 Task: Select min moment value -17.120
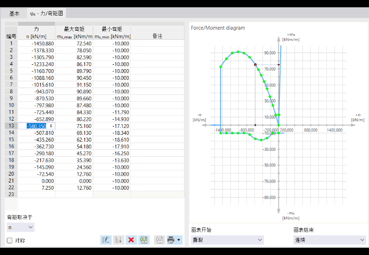(x=112, y=126)
